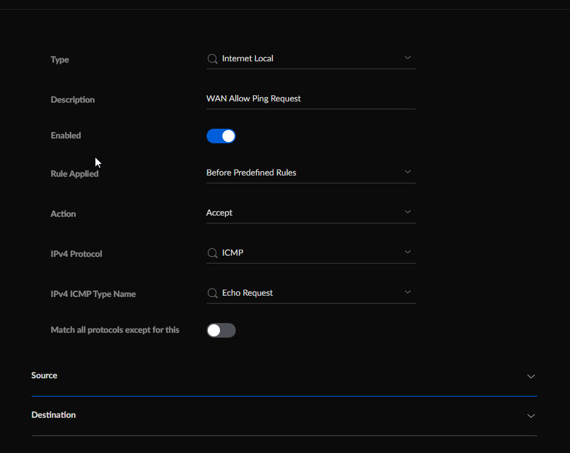Expand the Destination section
This screenshot has height=453, width=570.
tap(284, 415)
